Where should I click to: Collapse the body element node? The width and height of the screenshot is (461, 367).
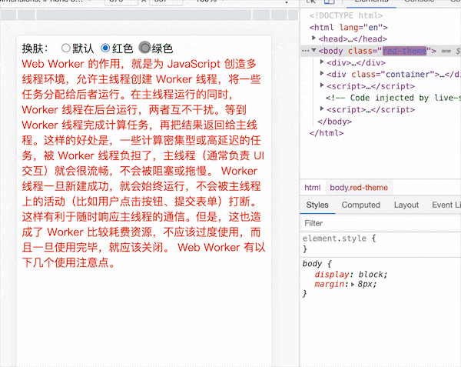[313, 50]
